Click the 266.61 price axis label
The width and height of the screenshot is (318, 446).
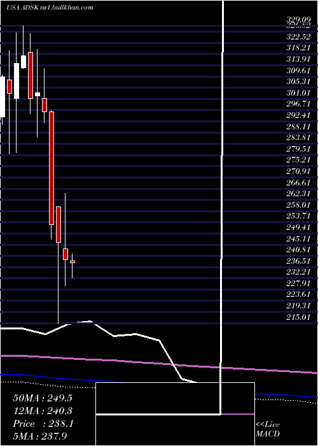click(x=298, y=182)
